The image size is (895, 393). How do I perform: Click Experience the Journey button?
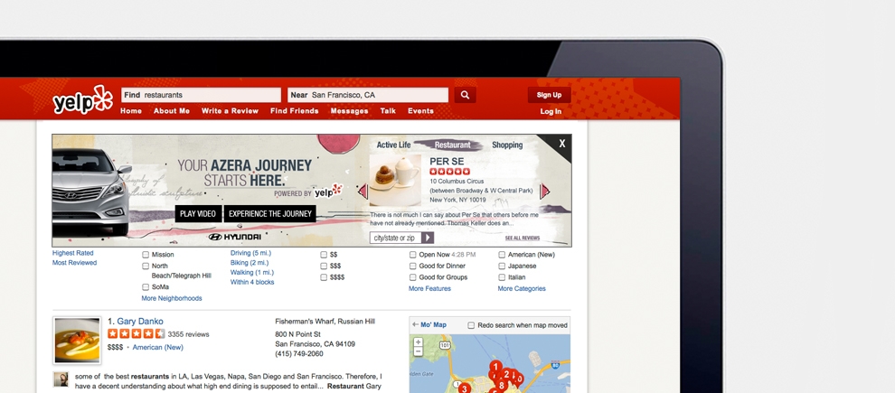point(270,214)
